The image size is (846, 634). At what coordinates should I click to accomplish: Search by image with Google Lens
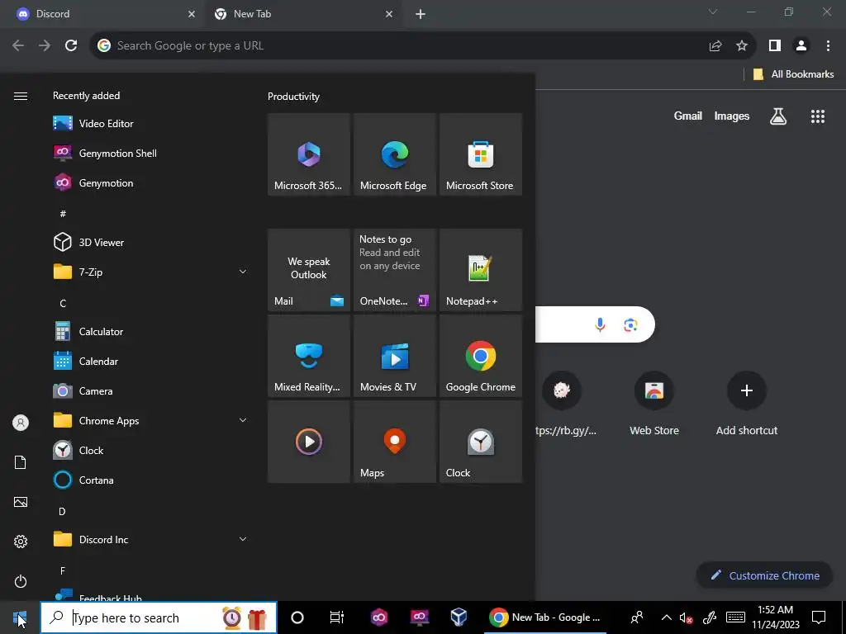630,324
